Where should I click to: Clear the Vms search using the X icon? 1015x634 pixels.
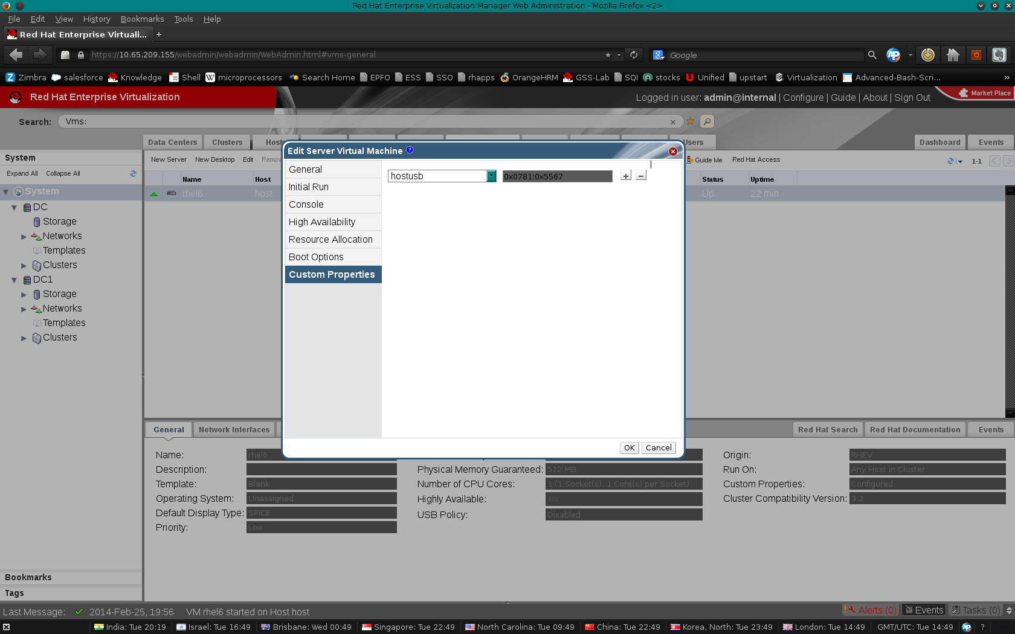tap(672, 121)
